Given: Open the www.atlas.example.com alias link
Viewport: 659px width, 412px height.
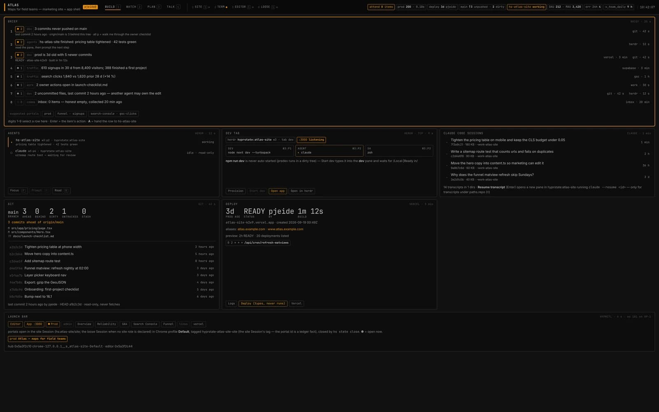Looking at the screenshot, I should (x=285, y=229).
